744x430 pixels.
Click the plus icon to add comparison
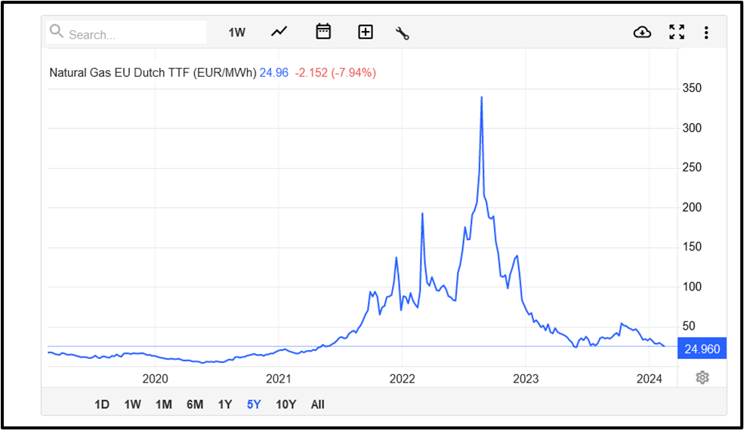coord(366,32)
